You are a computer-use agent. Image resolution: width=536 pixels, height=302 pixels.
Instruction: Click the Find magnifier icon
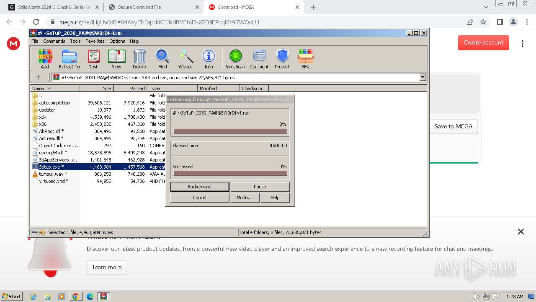click(162, 59)
